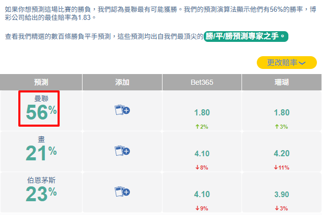322x215 pixels.
Task: Open the 更改賠率 dropdown
Action: click(287, 62)
